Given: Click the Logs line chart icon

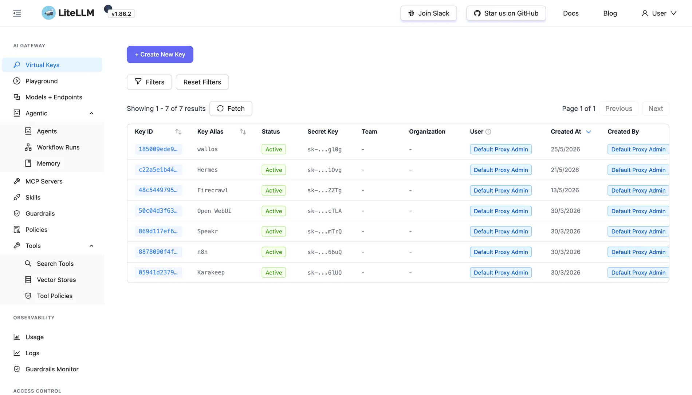Looking at the screenshot, I should tap(17, 353).
